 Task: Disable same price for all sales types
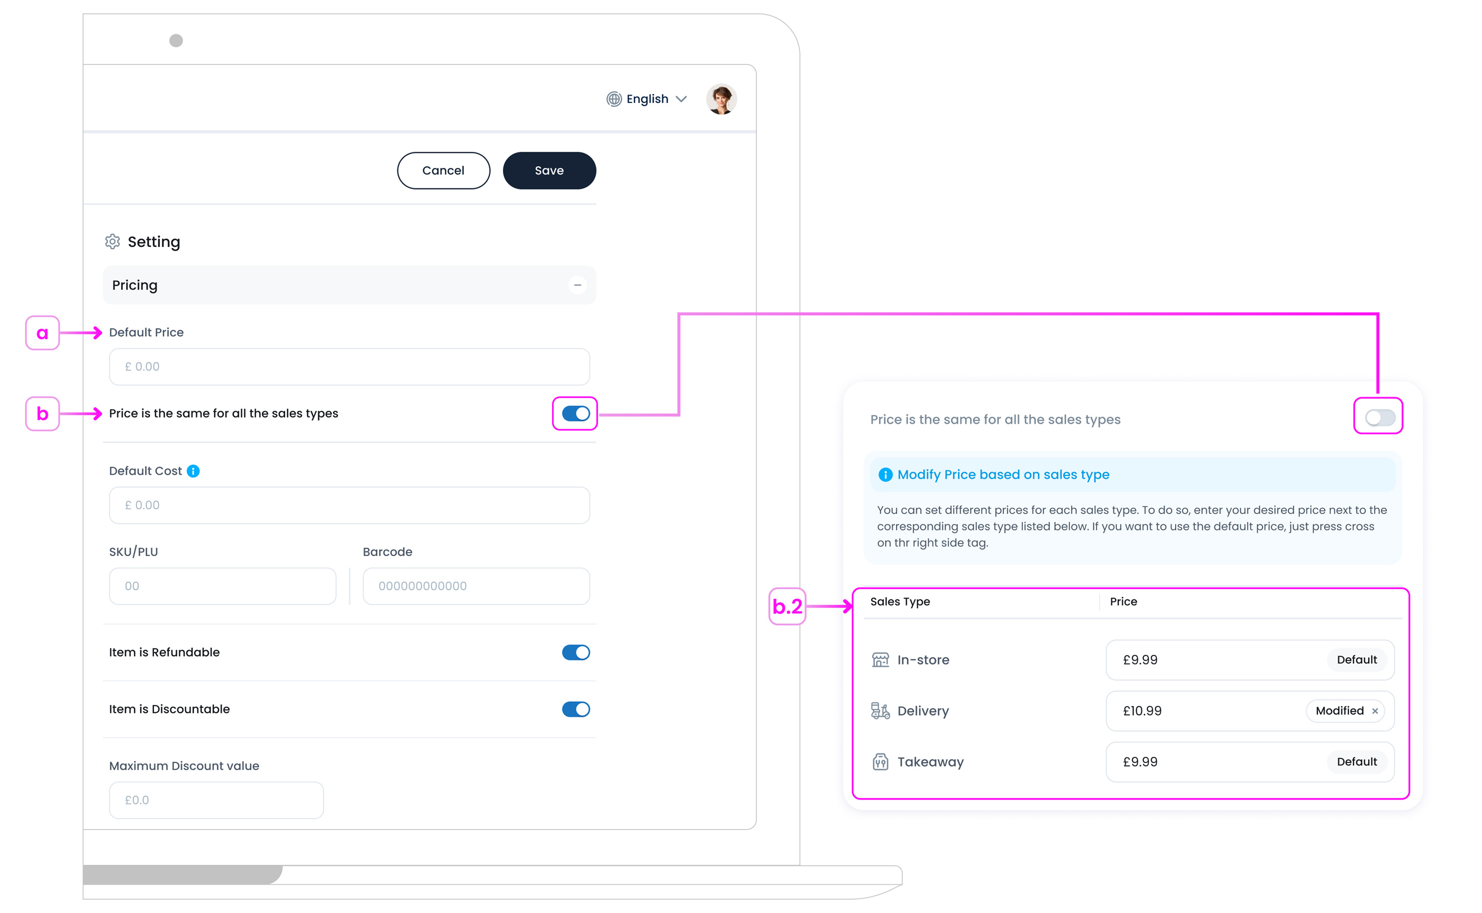[x=575, y=414]
